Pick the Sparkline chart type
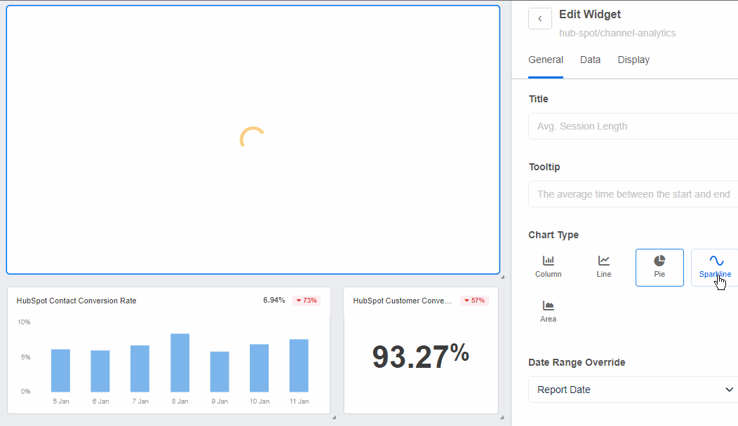This screenshot has width=738, height=426. [715, 267]
